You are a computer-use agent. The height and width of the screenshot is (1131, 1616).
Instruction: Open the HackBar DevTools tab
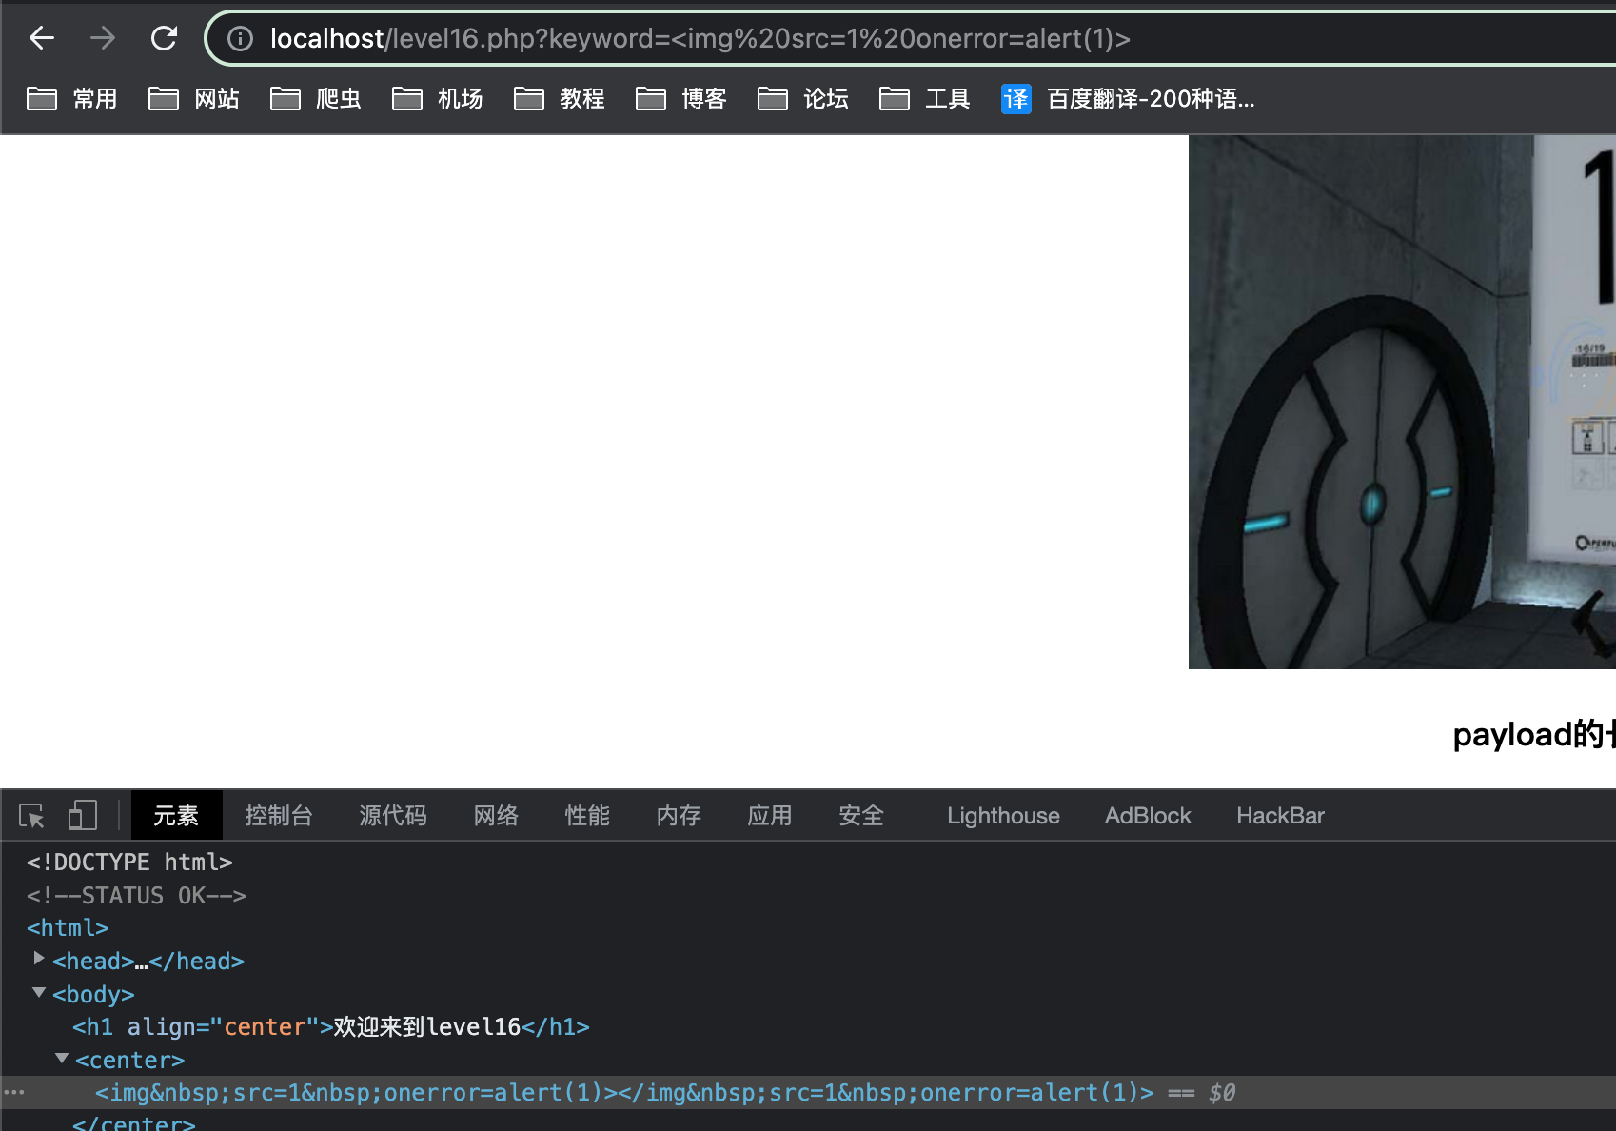1280,816
